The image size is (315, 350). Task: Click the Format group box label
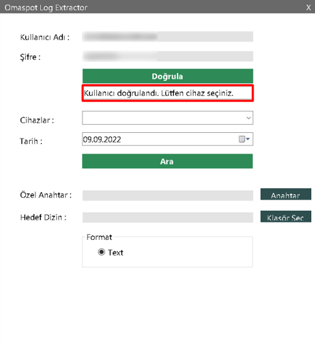point(99,237)
